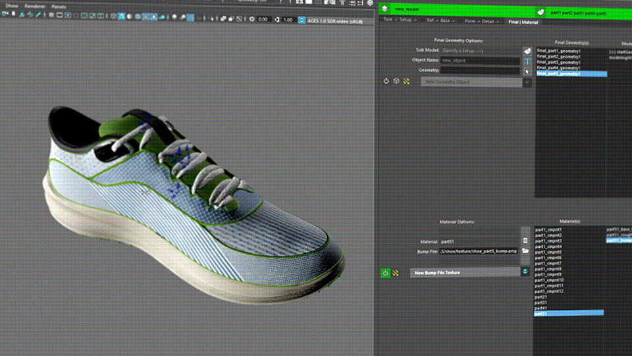Click the tag icon beside Sub Model
632x356 pixels.
pyautogui.click(x=527, y=51)
